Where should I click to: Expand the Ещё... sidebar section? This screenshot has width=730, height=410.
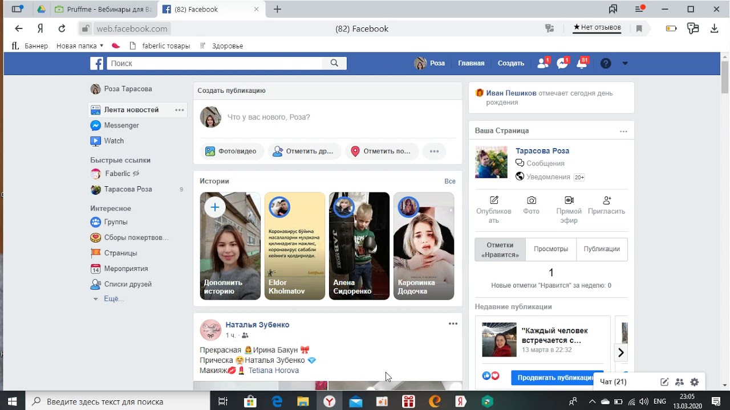[113, 299]
